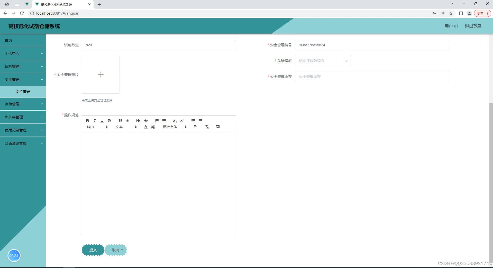Screen dimensions: 493x268
Task: Close the 高校危化试剂仓储系统 tab
Action: point(89,4)
